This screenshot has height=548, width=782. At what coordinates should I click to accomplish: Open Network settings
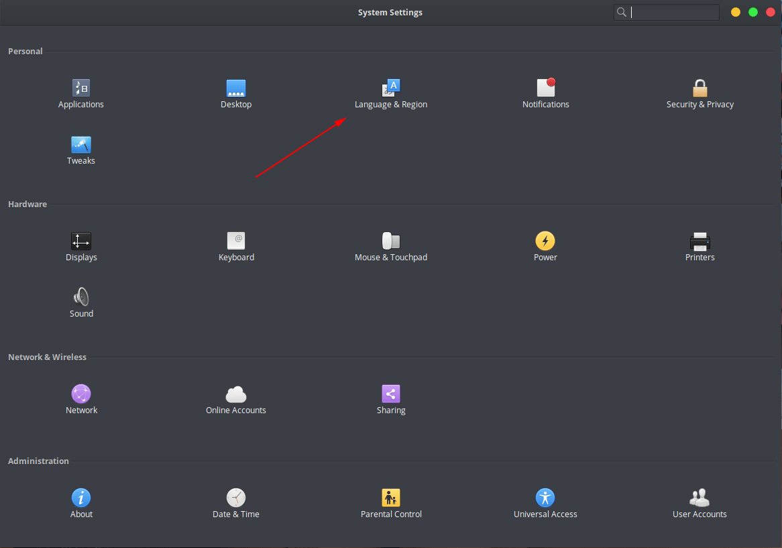81,394
